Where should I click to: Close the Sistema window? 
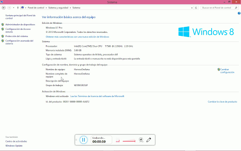pos(236,2)
